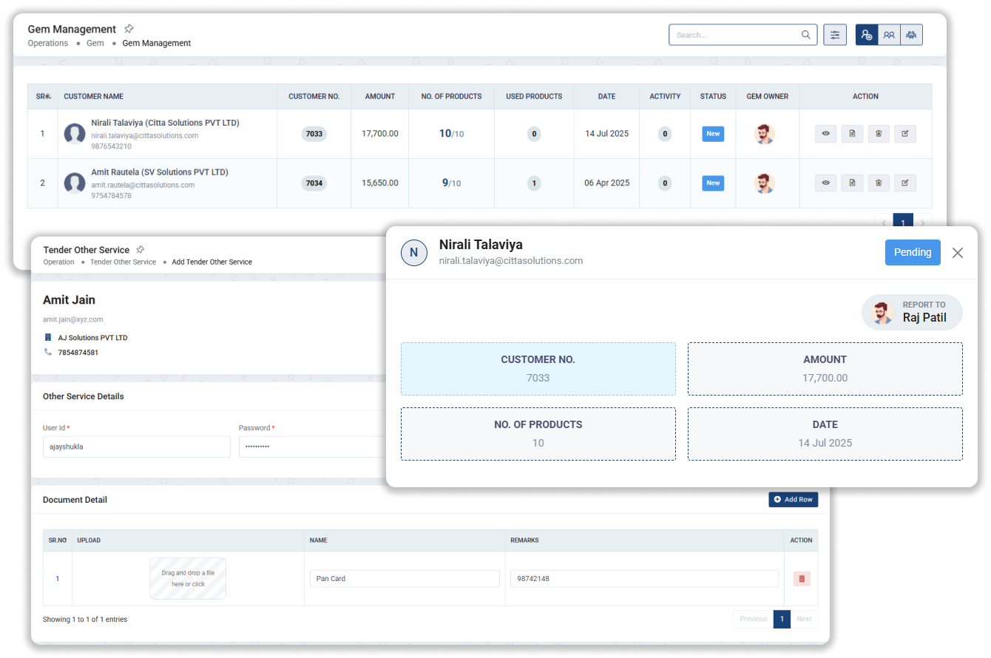Screen dimensions: 991x658
Task: Delete Amit Rautela row with trash icon
Action: [x=879, y=183]
